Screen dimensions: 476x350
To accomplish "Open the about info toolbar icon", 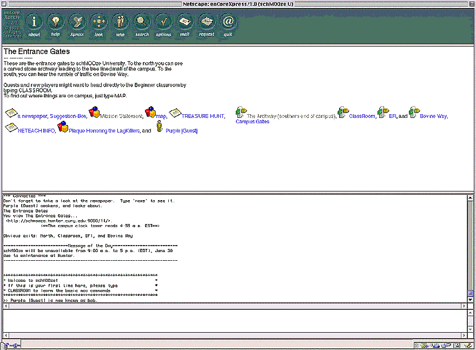I will coord(34,22).
